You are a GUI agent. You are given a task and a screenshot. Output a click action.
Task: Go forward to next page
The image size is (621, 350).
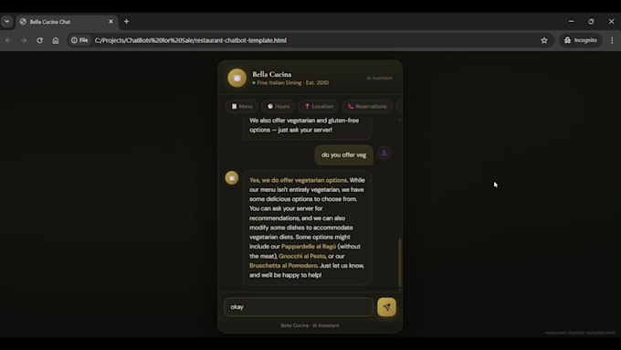pos(24,40)
